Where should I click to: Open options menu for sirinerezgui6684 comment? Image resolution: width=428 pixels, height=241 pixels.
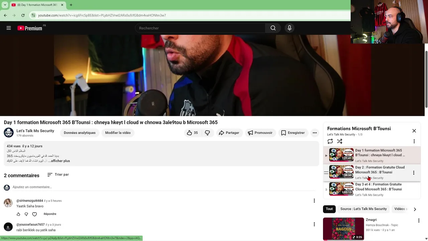pos(314,201)
